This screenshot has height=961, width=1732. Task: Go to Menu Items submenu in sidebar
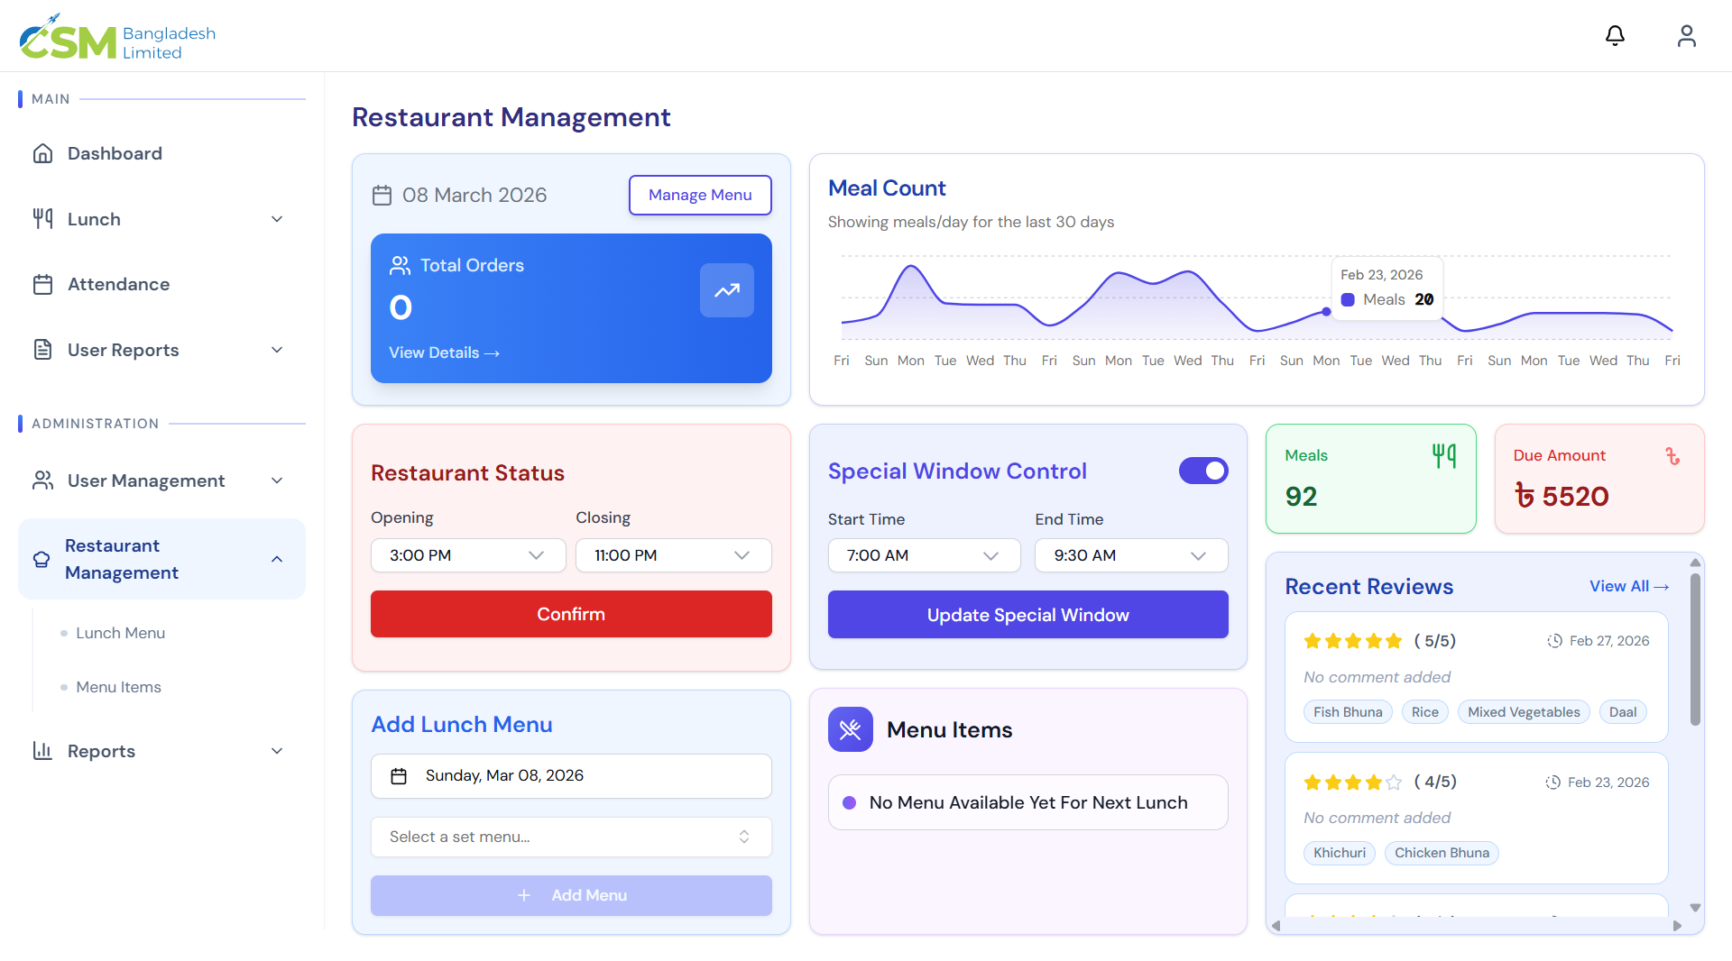pyautogui.click(x=118, y=687)
